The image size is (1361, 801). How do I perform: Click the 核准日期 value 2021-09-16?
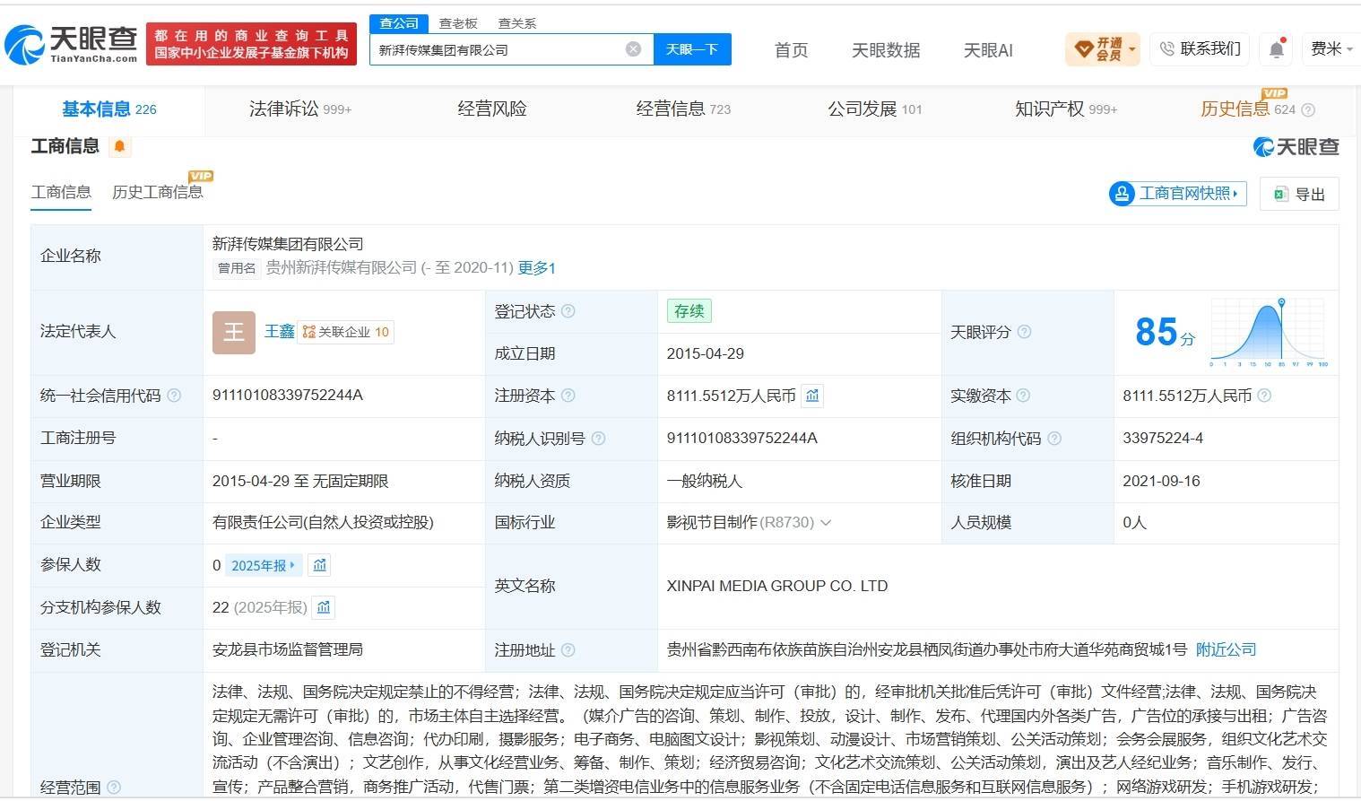pos(1161,482)
